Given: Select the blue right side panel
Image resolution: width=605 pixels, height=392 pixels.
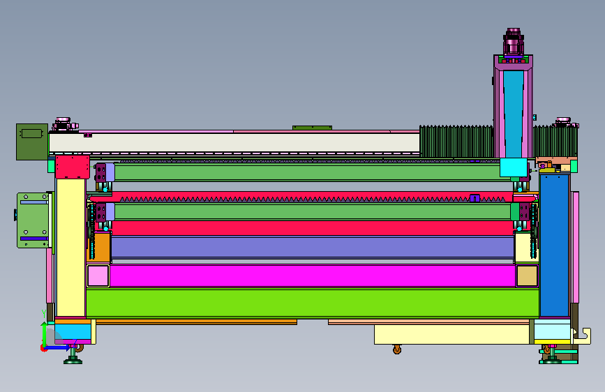Looking at the screenshot, I should pyautogui.click(x=555, y=246).
